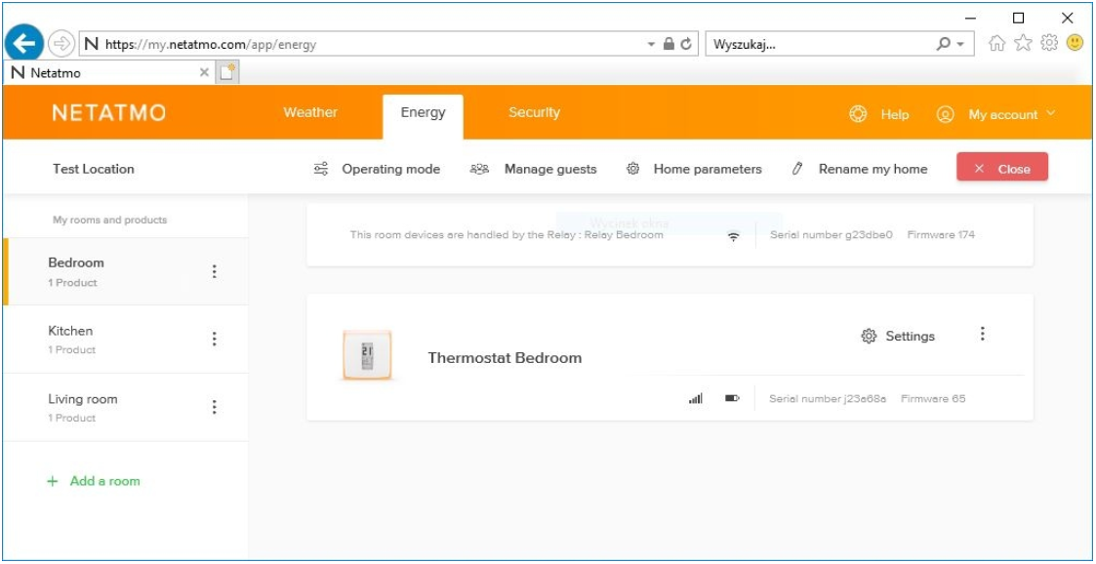Open the browser Home icon
The height and width of the screenshot is (564, 1096).
coord(997,44)
